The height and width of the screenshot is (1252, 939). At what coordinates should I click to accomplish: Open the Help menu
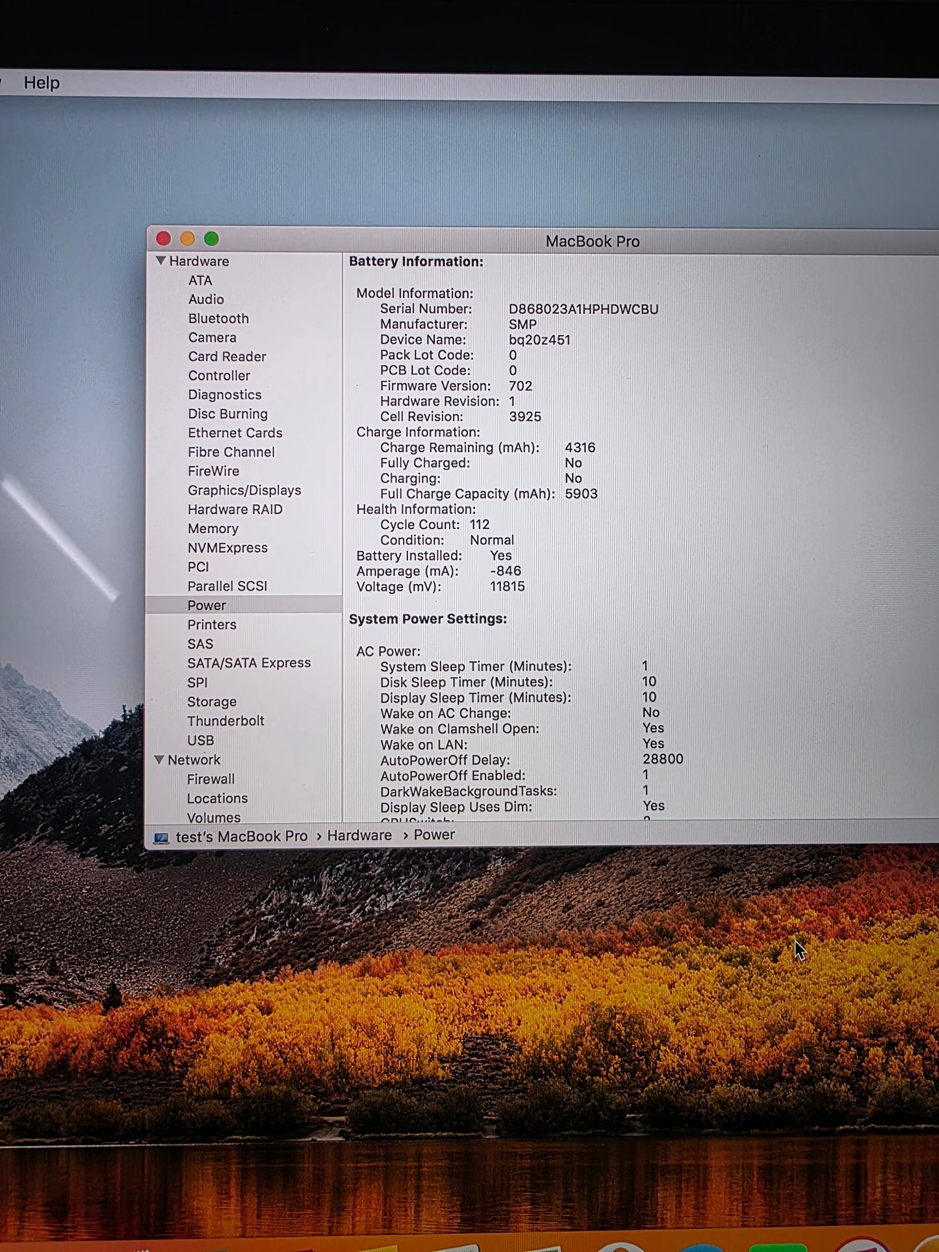click(x=42, y=83)
